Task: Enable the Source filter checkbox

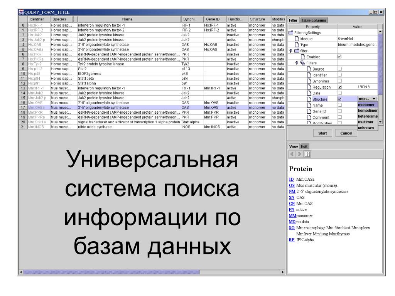Action: (339, 69)
